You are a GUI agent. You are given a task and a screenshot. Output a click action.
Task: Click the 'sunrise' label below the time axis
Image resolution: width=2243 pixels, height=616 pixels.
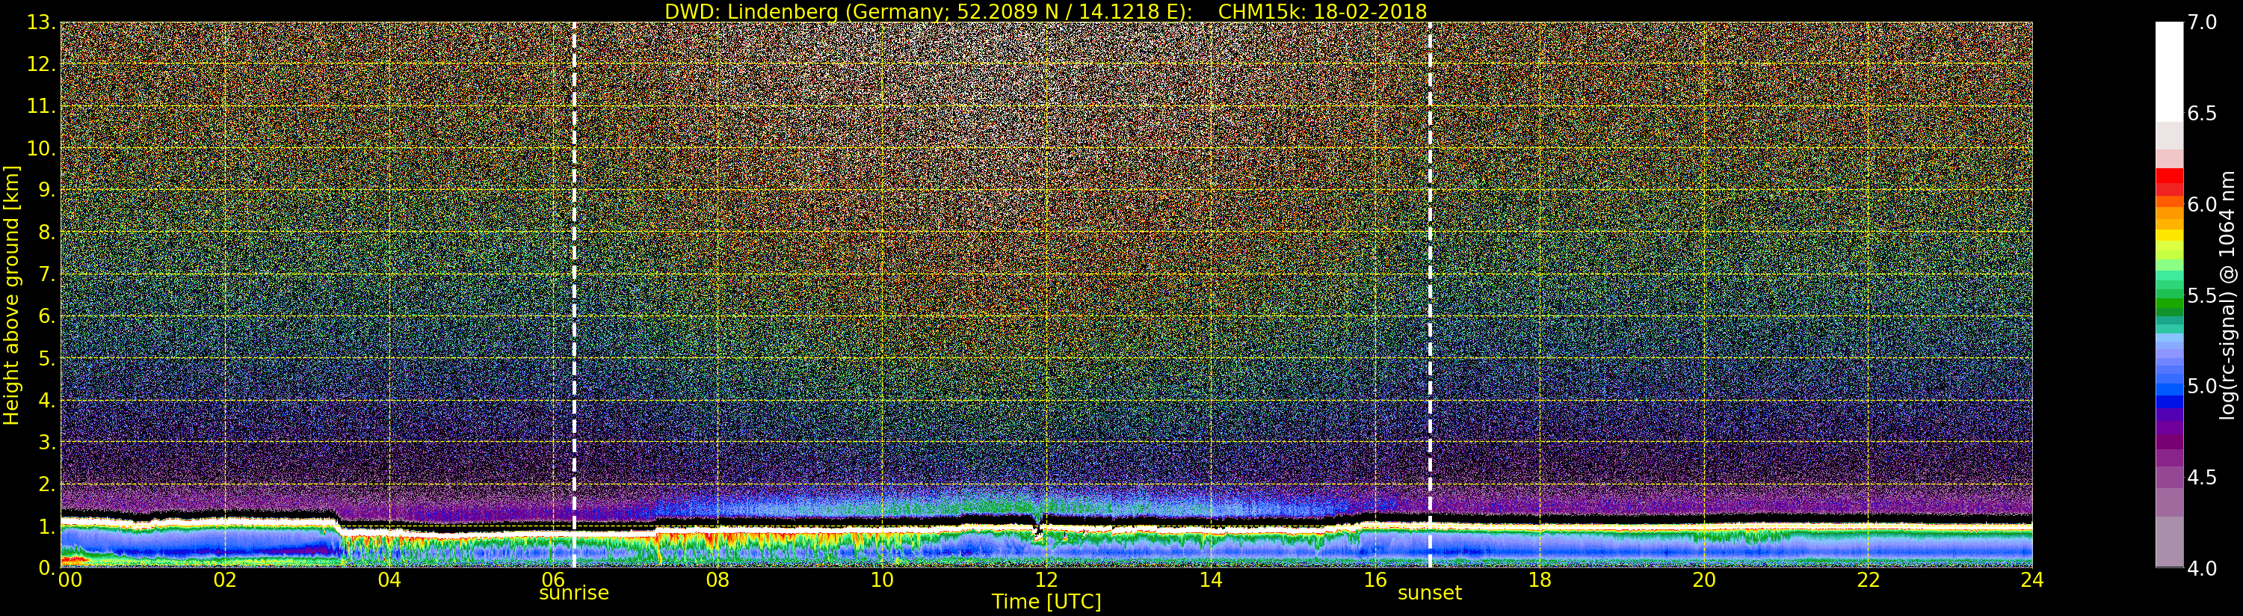pos(574,594)
